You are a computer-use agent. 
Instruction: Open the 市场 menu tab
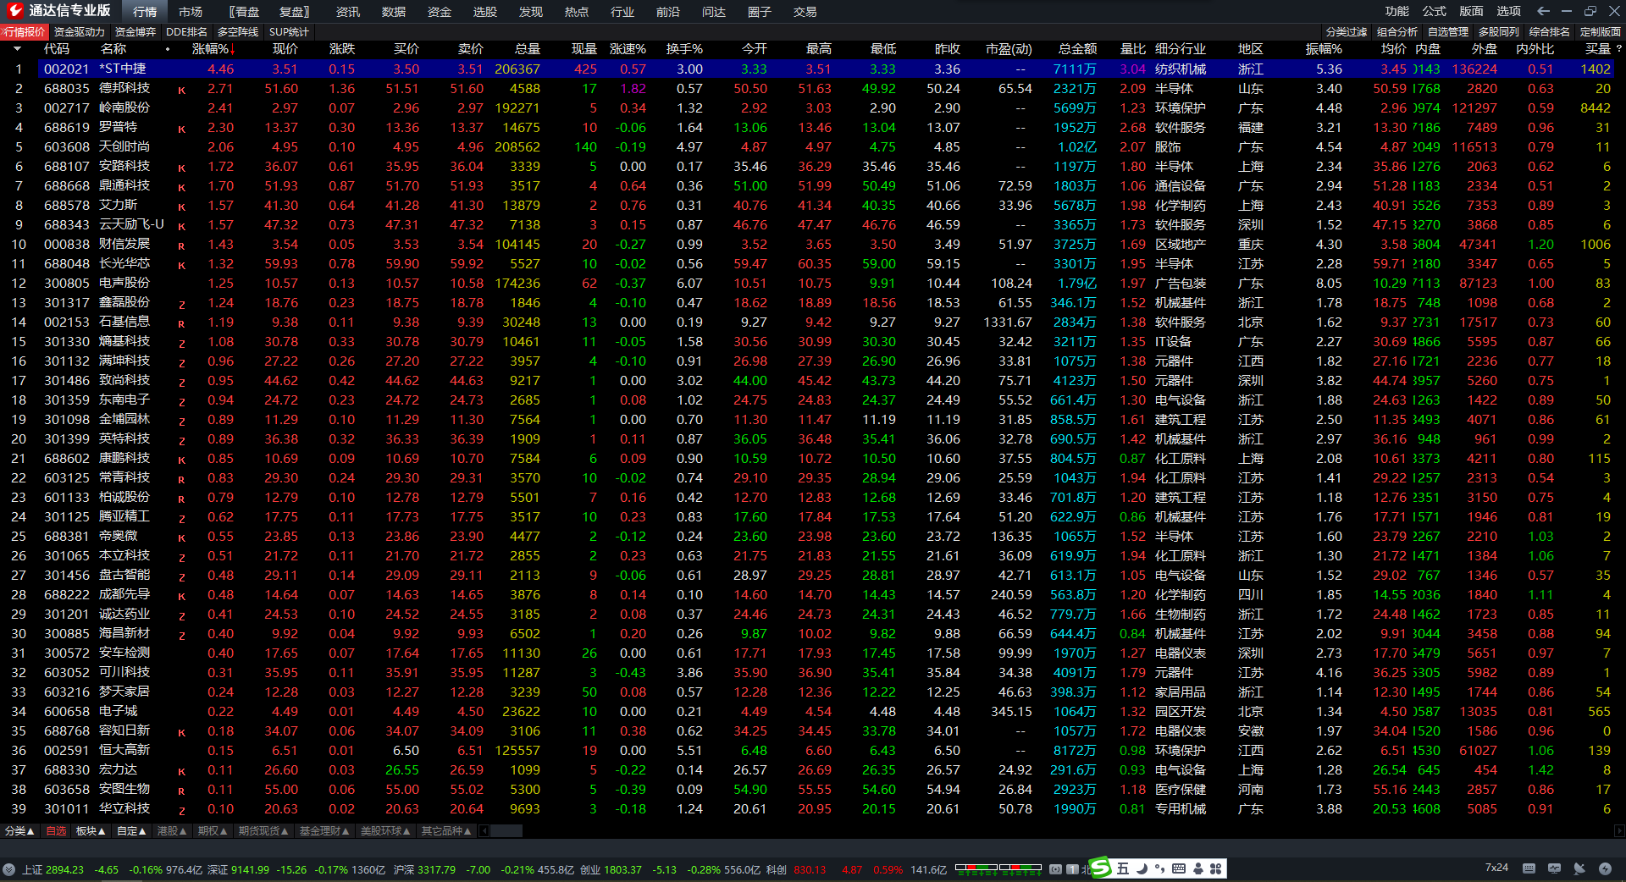pyautogui.click(x=191, y=12)
